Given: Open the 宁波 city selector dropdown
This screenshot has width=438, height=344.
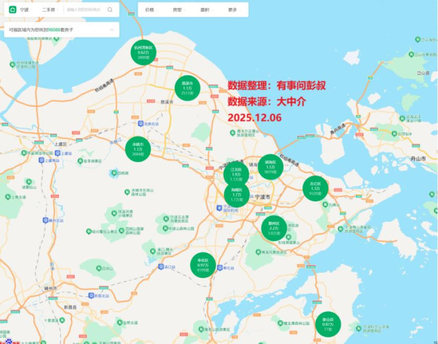Looking at the screenshot, I should click(24, 10).
